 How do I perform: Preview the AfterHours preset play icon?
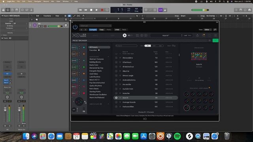116,62
